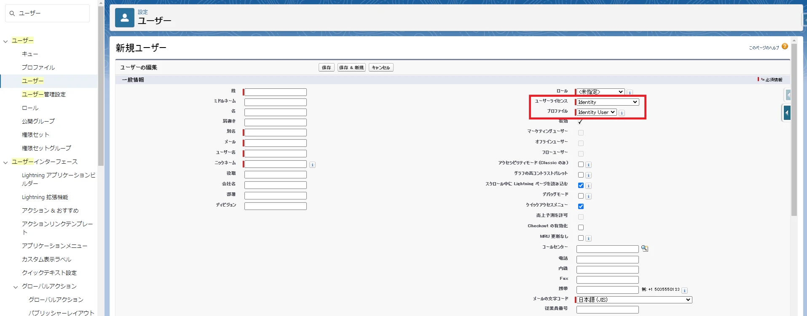Enable グラフの高コントラストパレット checkbox
This screenshot has width=807, height=316.
coord(581,175)
